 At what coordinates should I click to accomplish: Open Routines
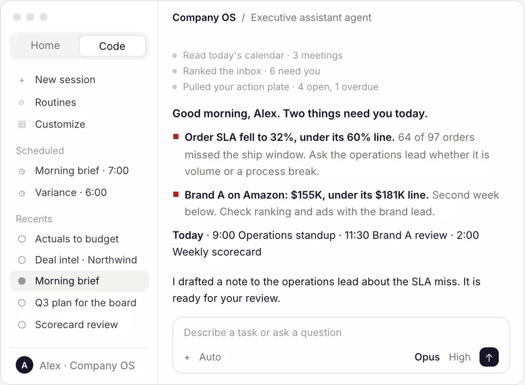pyautogui.click(x=56, y=102)
